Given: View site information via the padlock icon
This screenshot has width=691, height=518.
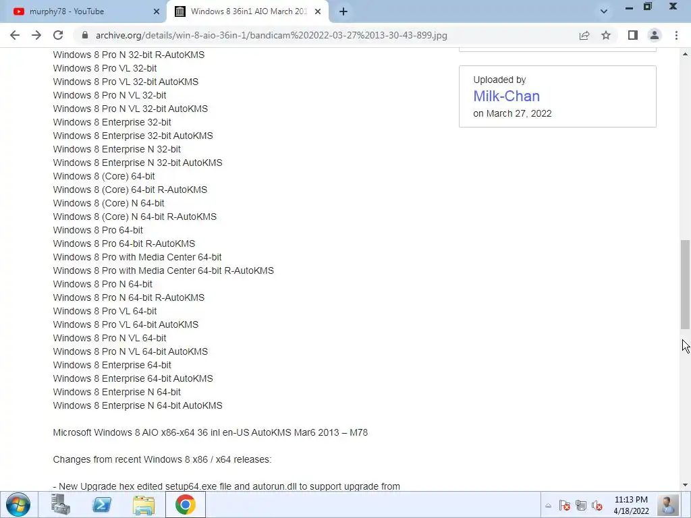Looking at the screenshot, I should pos(85,35).
